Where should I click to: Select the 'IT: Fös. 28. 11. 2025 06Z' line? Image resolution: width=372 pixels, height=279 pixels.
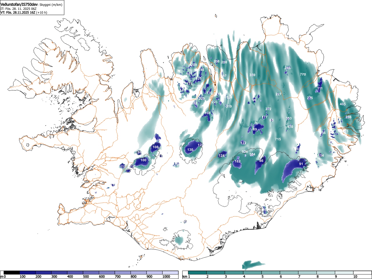click(18, 9)
